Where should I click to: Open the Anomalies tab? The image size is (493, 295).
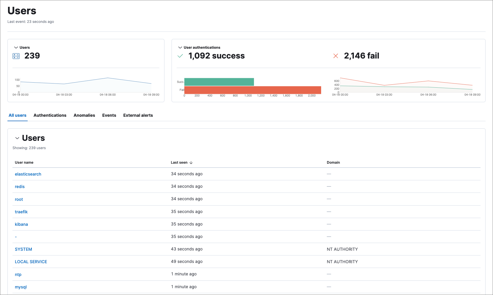point(84,115)
